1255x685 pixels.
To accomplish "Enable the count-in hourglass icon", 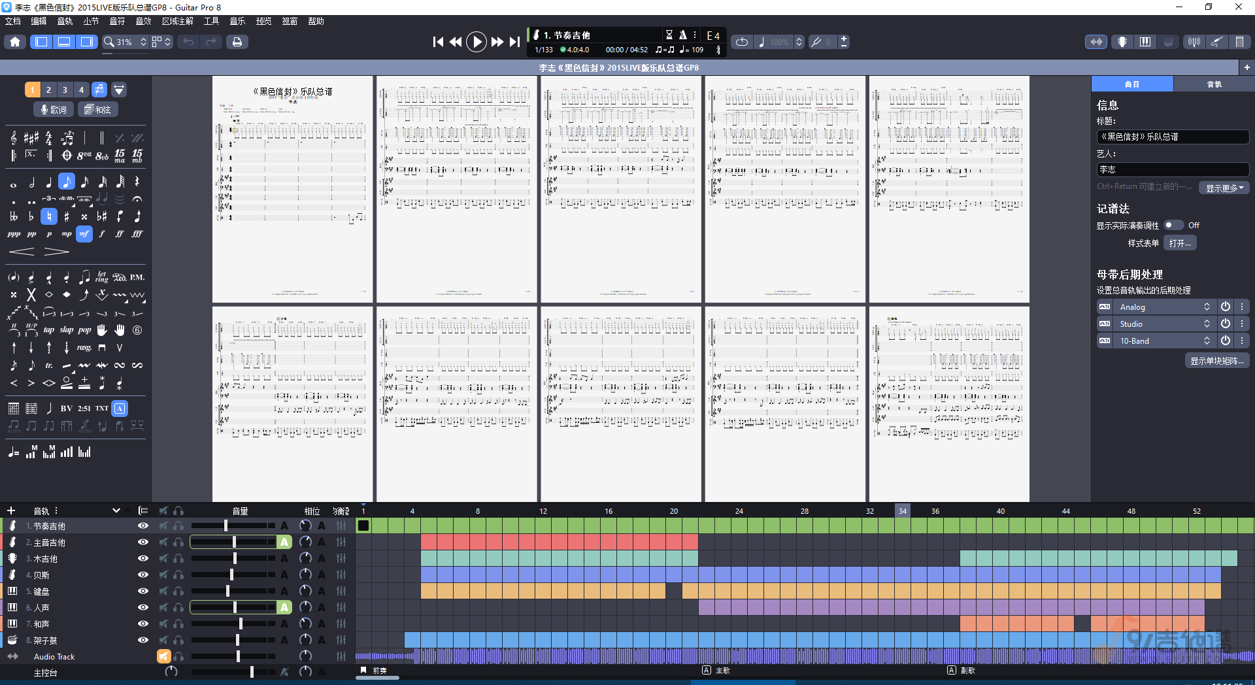I will (x=669, y=35).
